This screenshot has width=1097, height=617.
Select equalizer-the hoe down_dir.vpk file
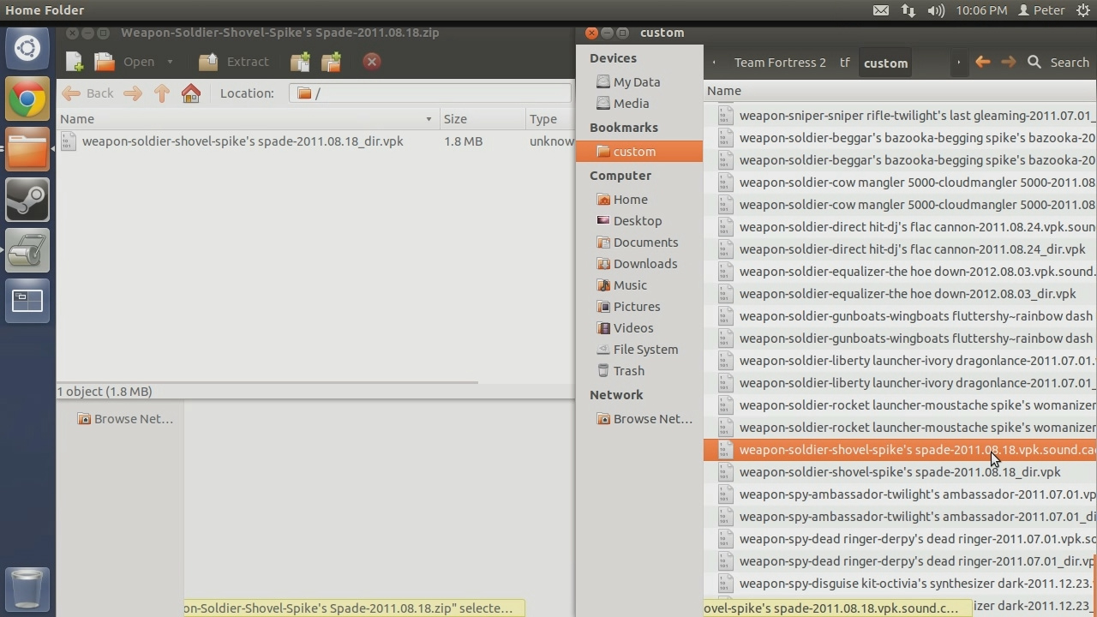click(x=900, y=294)
